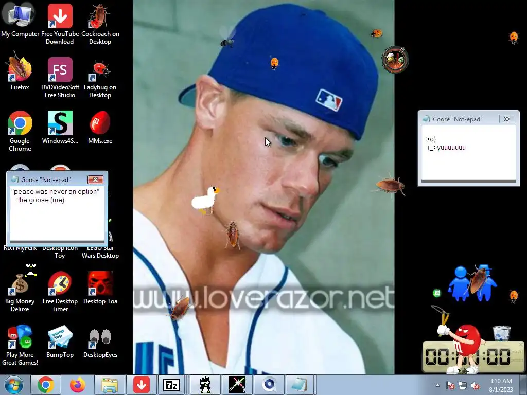Select the Ladybug on Desktop shortcut
This screenshot has width=527, height=395.
click(100, 78)
